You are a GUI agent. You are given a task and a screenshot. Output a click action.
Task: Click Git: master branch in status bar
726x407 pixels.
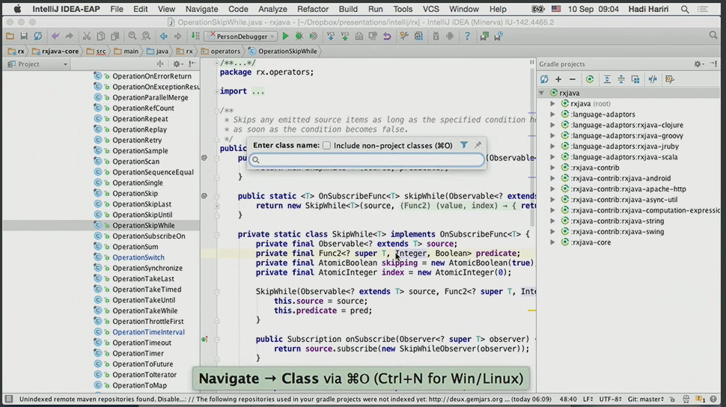tap(645, 399)
